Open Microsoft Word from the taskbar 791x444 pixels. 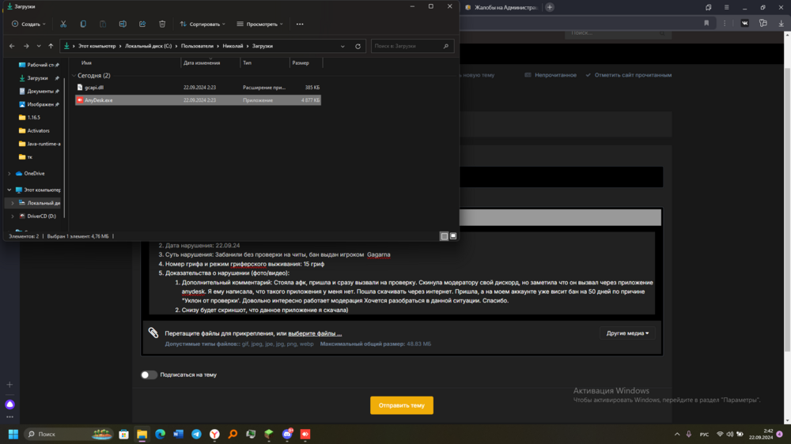pyautogui.click(x=178, y=434)
